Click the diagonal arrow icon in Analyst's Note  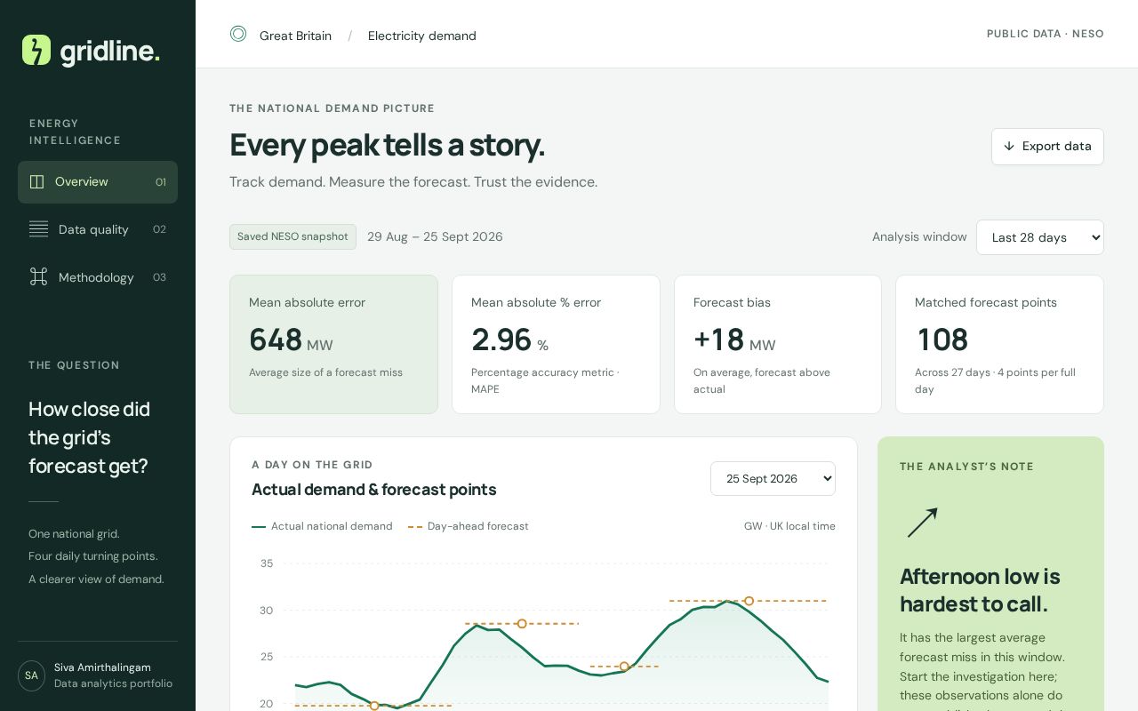click(x=922, y=523)
